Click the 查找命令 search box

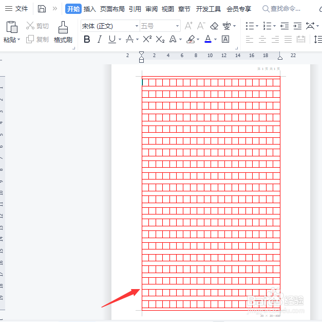[x=282, y=9]
